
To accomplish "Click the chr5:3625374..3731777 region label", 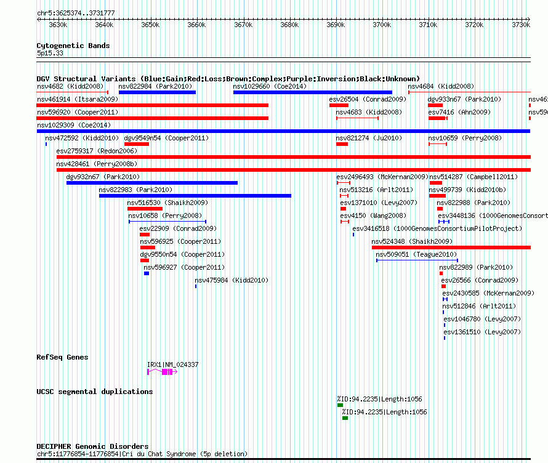I will click(x=76, y=13).
